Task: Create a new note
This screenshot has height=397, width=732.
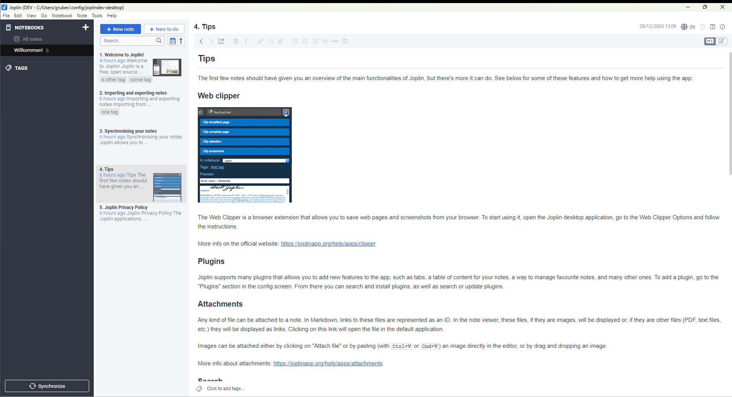Action: coord(120,29)
